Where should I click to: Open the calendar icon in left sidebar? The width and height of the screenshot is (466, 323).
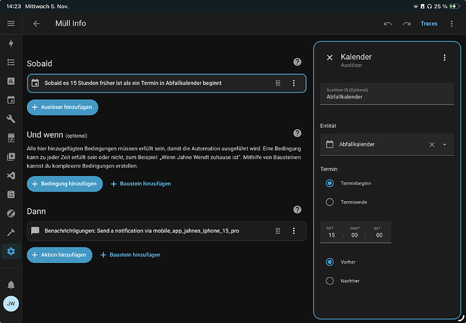pos(11,100)
